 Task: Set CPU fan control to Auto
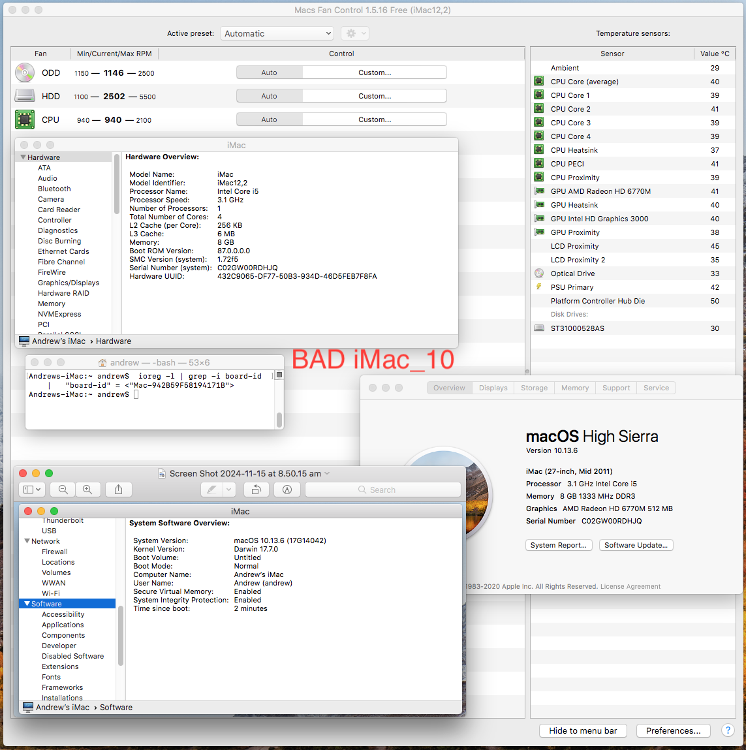pos(270,119)
